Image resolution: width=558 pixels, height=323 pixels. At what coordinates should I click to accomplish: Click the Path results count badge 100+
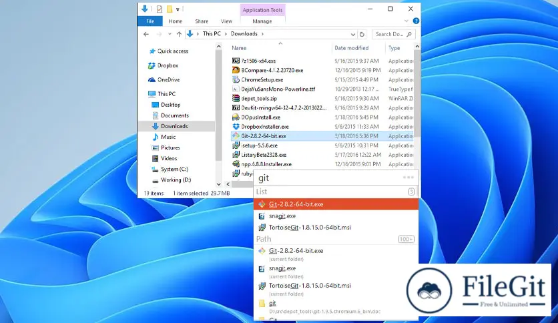coord(406,239)
